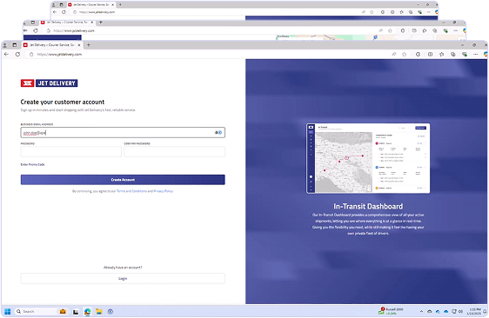Open the Windows Start menu
489x318 pixels.
(8, 311)
